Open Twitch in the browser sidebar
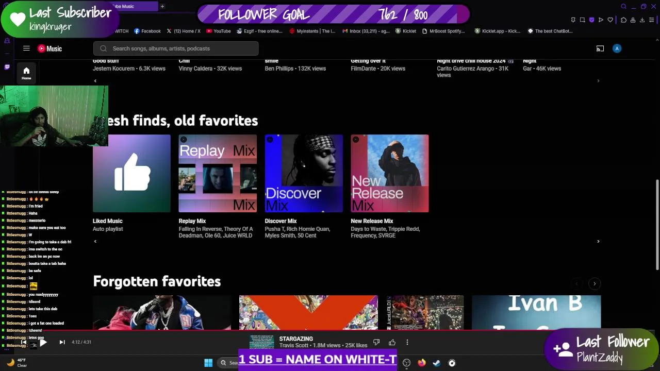The image size is (660, 371). [x=7, y=66]
